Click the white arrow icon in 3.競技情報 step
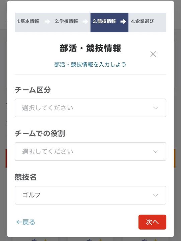The image size is (181, 241). (x=123, y=21)
